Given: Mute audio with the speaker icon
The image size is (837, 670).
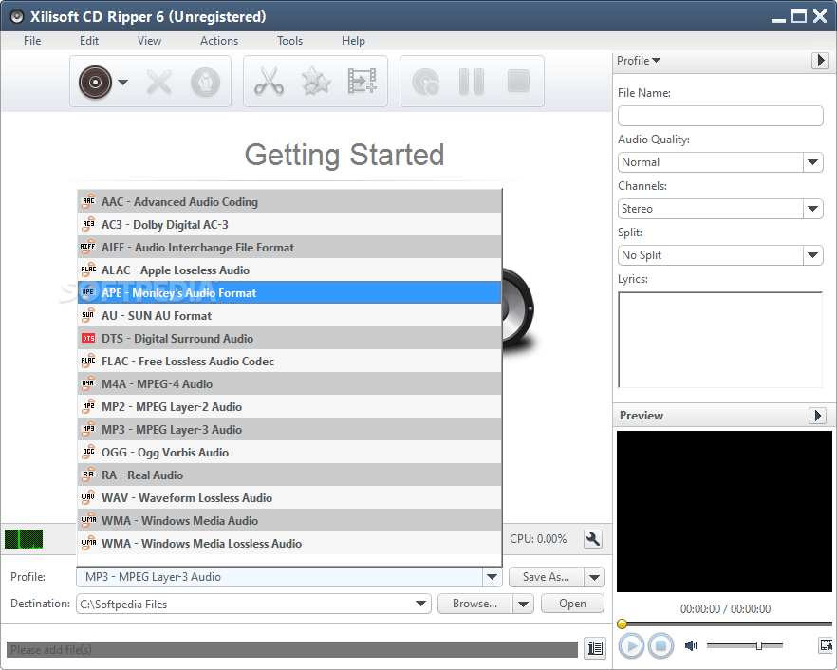Looking at the screenshot, I should [x=692, y=646].
